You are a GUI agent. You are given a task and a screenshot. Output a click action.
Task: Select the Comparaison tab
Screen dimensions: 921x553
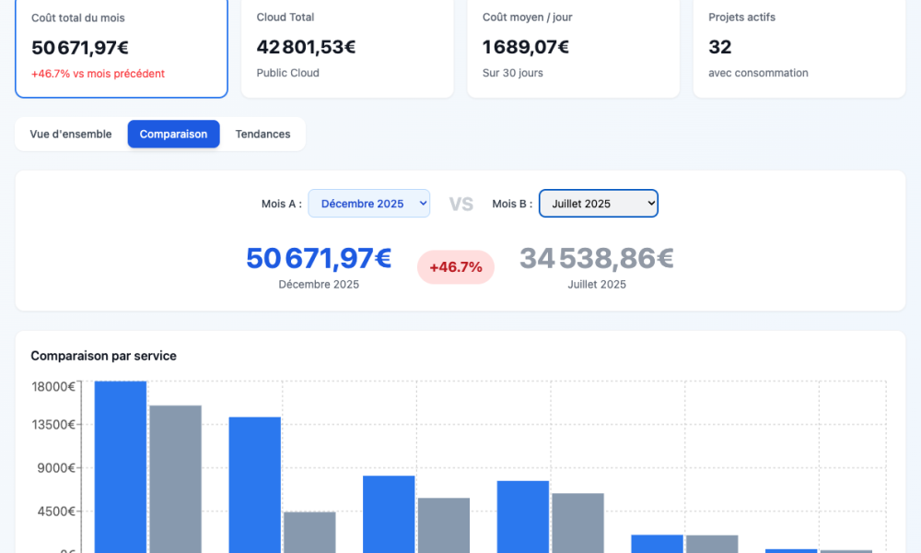pyautogui.click(x=173, y=135)
